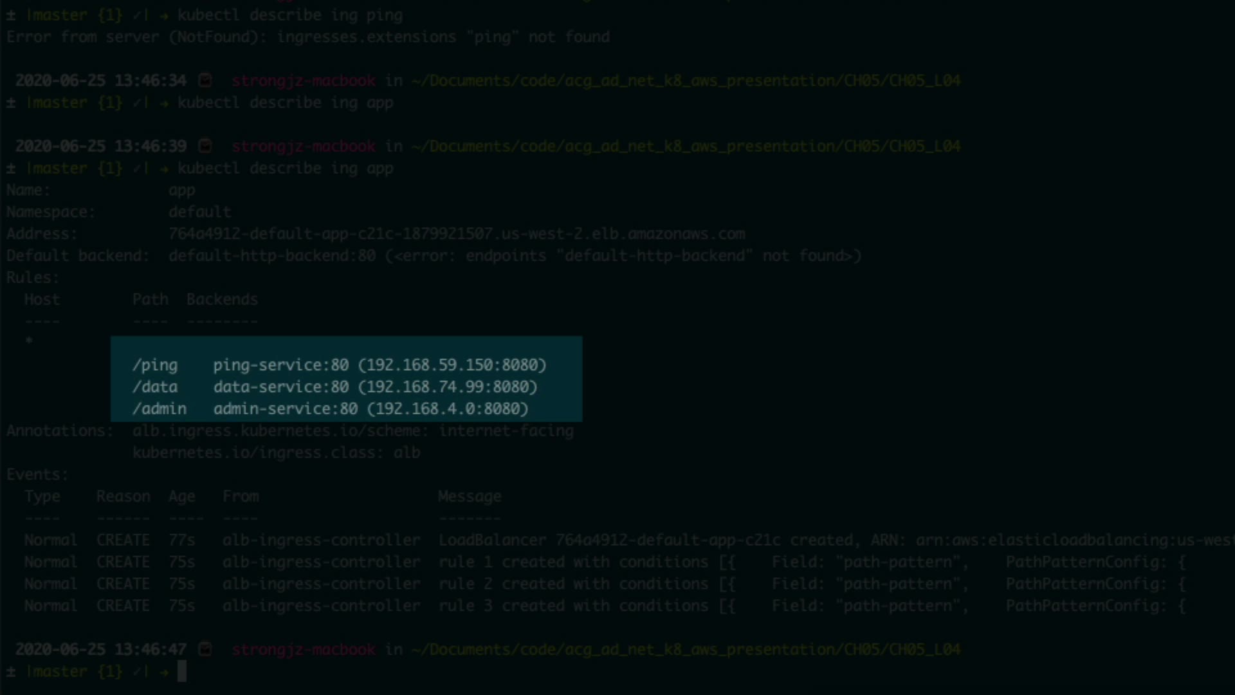1235x695 pixels.
Task: Click data-service:80 backend entry
Action: (x=281, y=387)
